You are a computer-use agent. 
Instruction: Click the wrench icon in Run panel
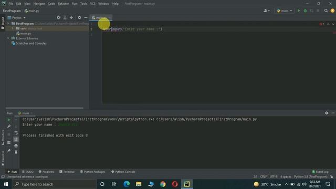click(x=9, y=127)
